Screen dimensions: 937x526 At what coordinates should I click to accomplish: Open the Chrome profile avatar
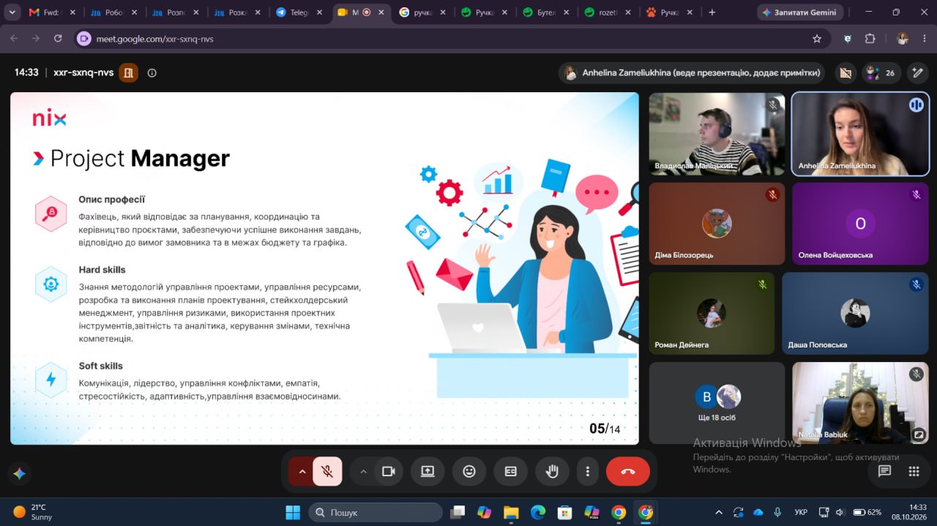coord(903,39)
